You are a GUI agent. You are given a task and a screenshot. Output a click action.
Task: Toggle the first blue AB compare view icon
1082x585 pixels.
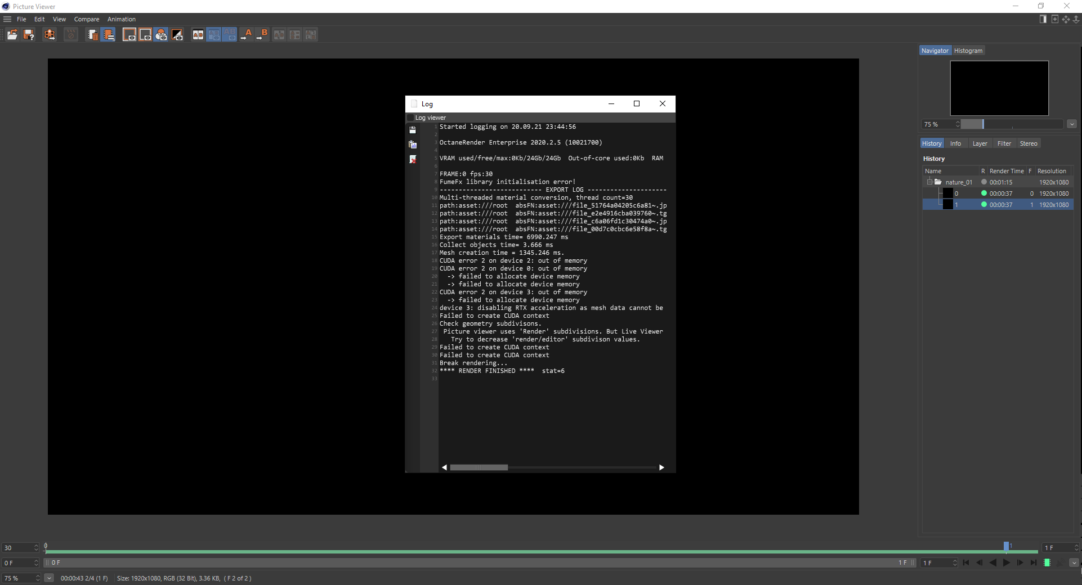tap(214, 35)
